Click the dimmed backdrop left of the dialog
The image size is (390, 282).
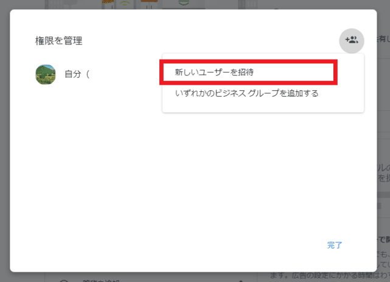[x=5, y=152]
